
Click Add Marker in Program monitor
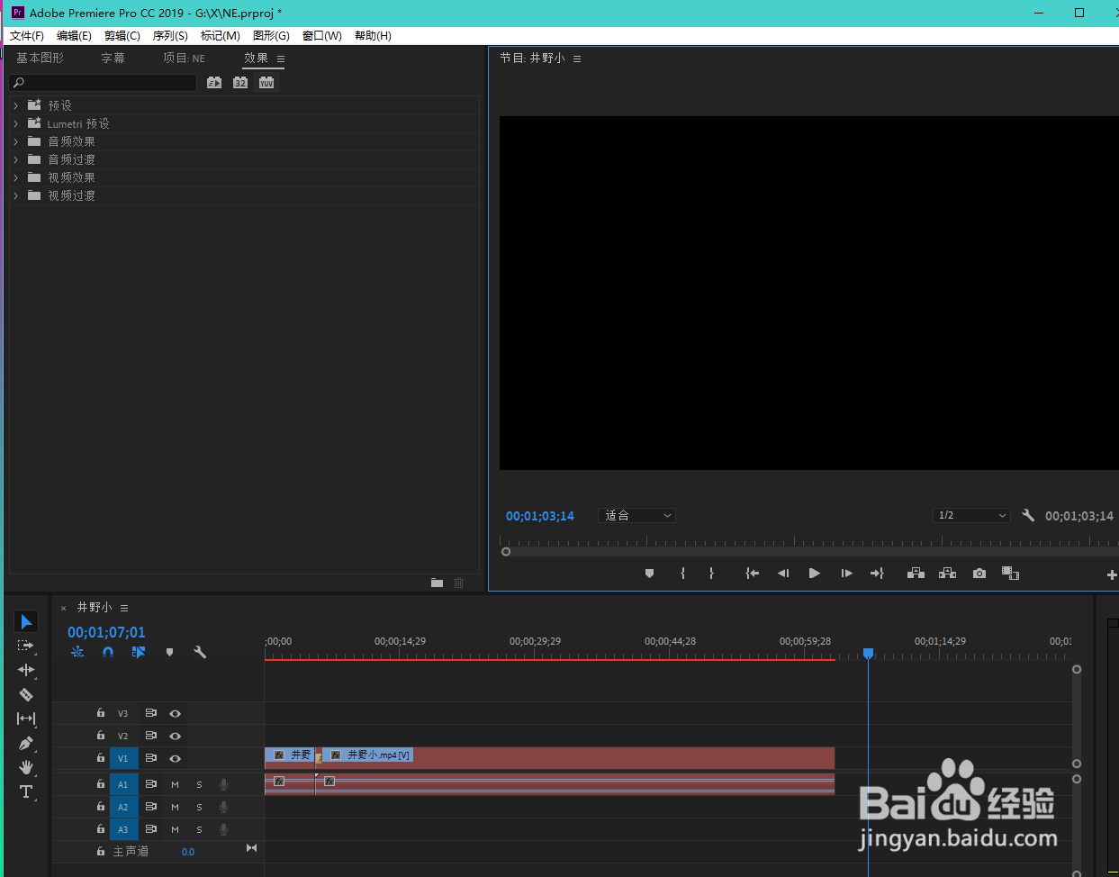649,574
